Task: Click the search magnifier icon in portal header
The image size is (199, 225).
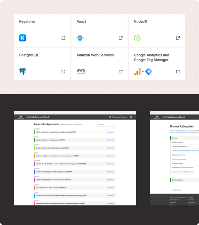Action: coord(110,117)
